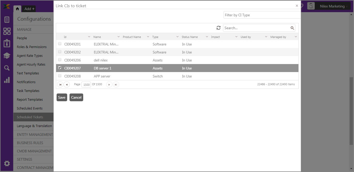Go to previous page of results
The image size is (354, 172).
67,84
